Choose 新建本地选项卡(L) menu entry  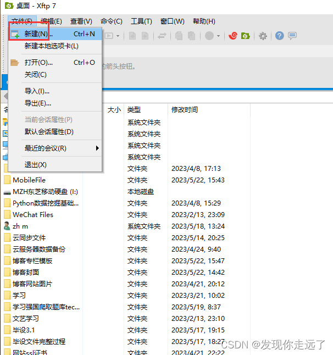tap(55, 46)
